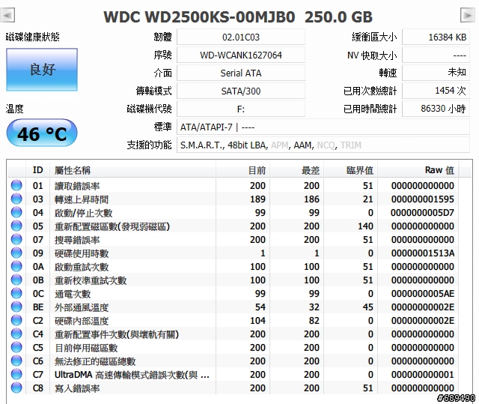Viewport: 479px width, 404px height.
Task: Click the ATA/ATAPI-7 standard field
Action: click(323, 127)
